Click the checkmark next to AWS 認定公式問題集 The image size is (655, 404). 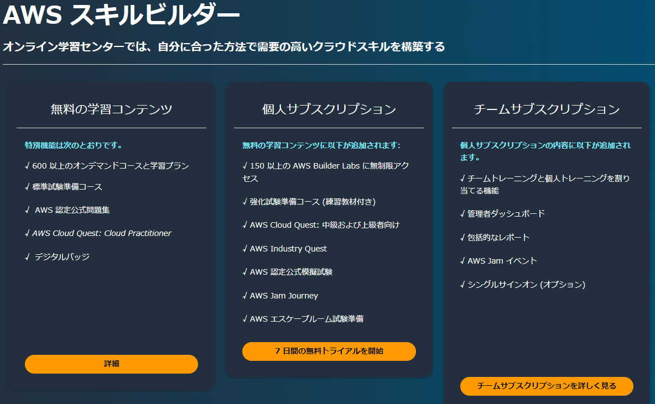click(27, 210)
